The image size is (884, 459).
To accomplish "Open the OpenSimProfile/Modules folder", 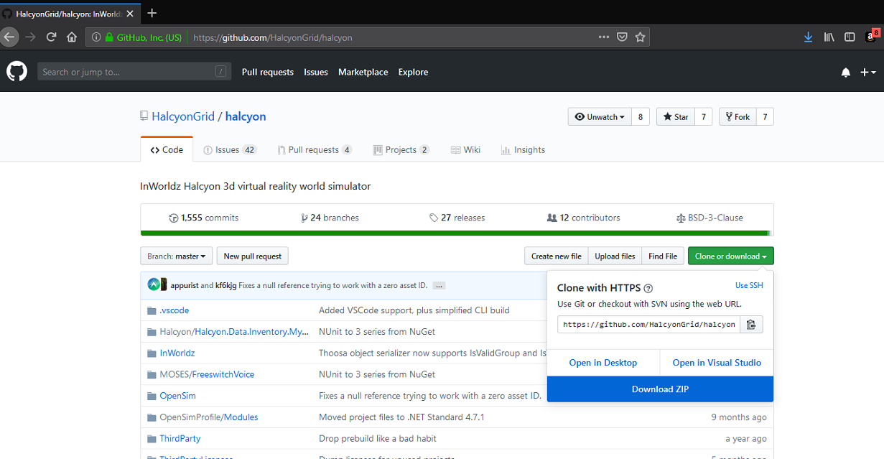I will [x=209, y=417].
